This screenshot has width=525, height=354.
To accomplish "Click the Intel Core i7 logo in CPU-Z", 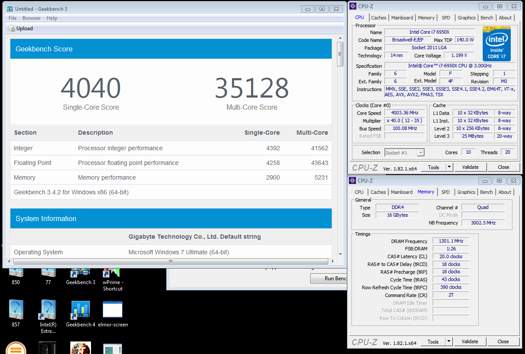I will click(497, 44).
